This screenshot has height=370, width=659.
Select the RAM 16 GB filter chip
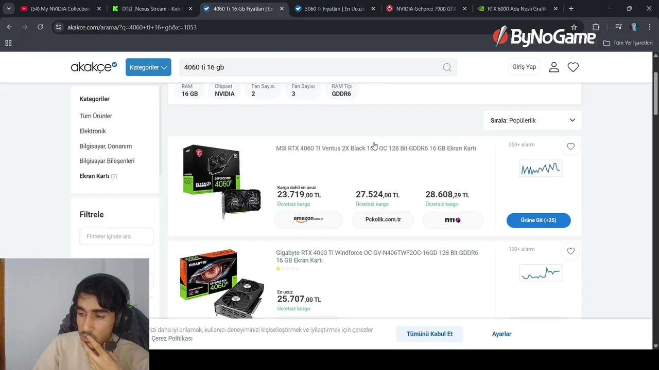coord(189,90)
